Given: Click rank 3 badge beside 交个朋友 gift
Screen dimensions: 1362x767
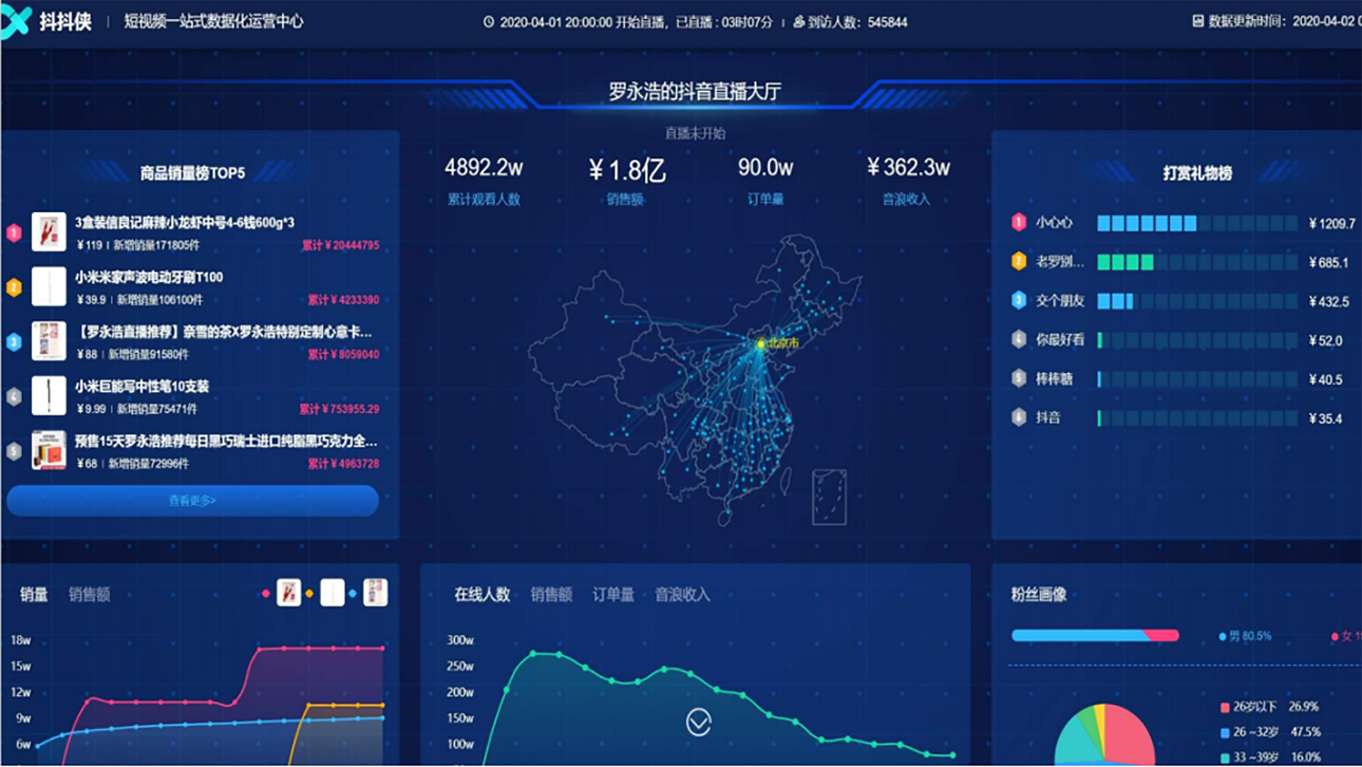Looking at the screenshot, I should 1019,300.
